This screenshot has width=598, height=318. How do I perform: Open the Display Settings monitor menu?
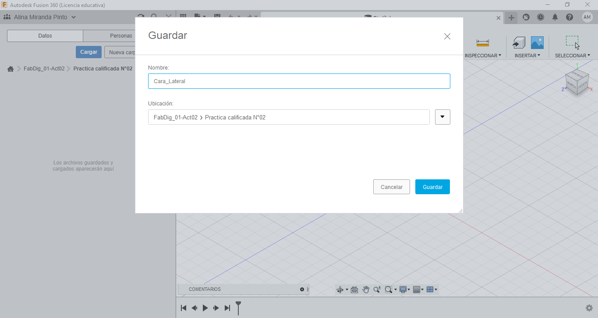click(x=404, y=290)
